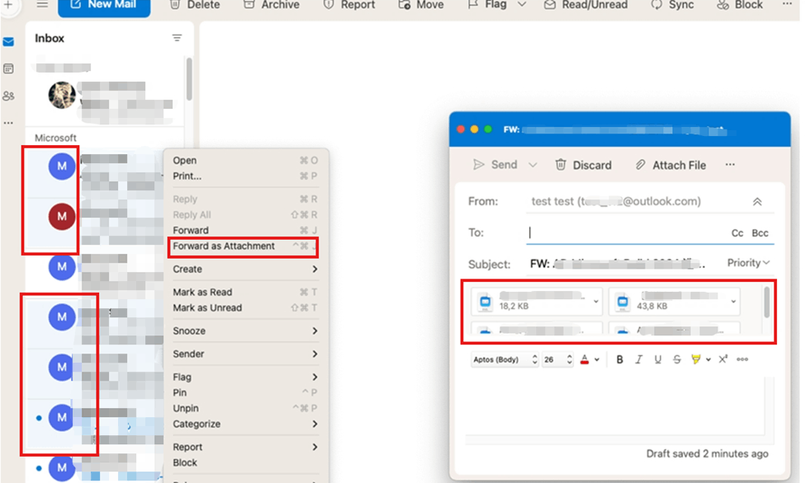Archive the selected messages via the toolbar
Image resolution: width=805 pixels, height=483 pixels.
271,5
